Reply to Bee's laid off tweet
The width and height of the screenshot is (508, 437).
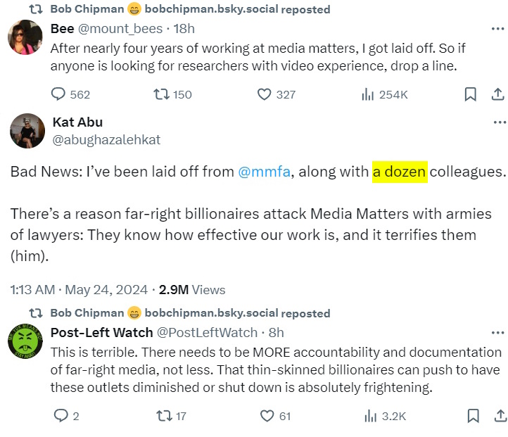pos(60,94)
